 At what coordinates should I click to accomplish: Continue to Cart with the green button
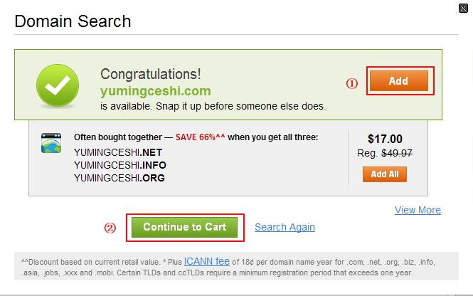tap(185, 227)
